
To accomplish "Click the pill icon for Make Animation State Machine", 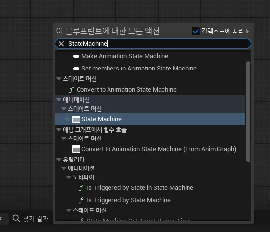I will click(76, 56).
